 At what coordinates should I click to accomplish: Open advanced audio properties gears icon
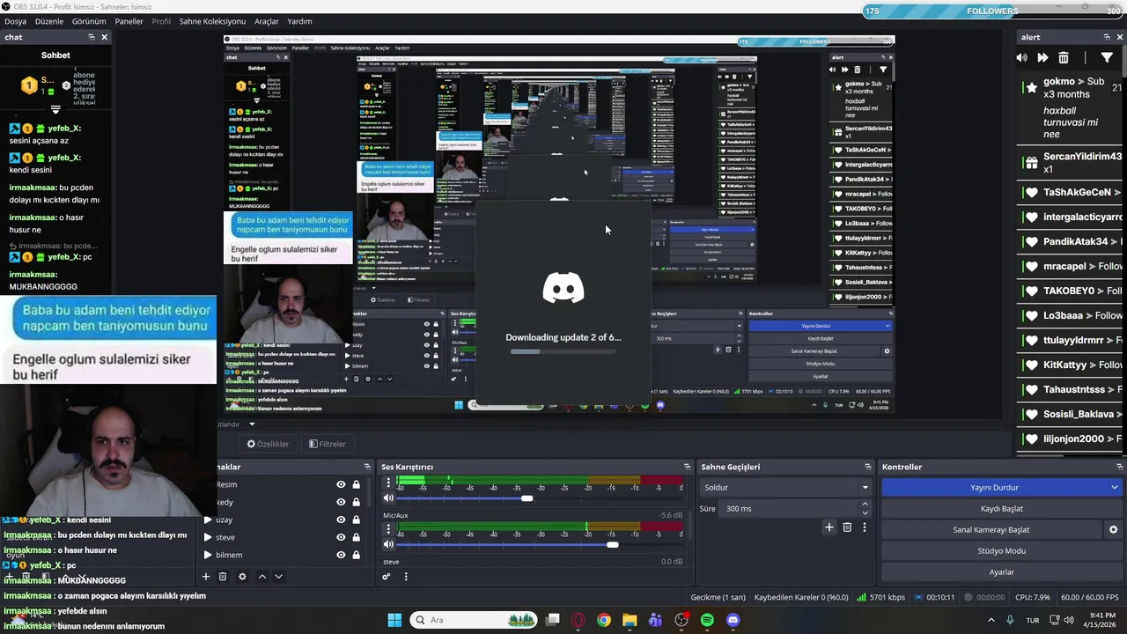[386, 577]
